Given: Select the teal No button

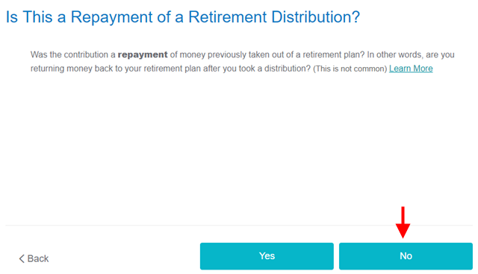Looking at the screenshot, I should [x=406, y=256].
